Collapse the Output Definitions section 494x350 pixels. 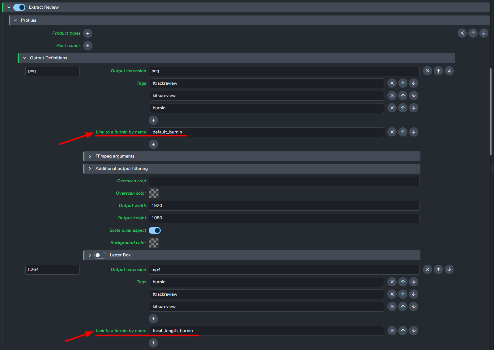coord(24,58)
